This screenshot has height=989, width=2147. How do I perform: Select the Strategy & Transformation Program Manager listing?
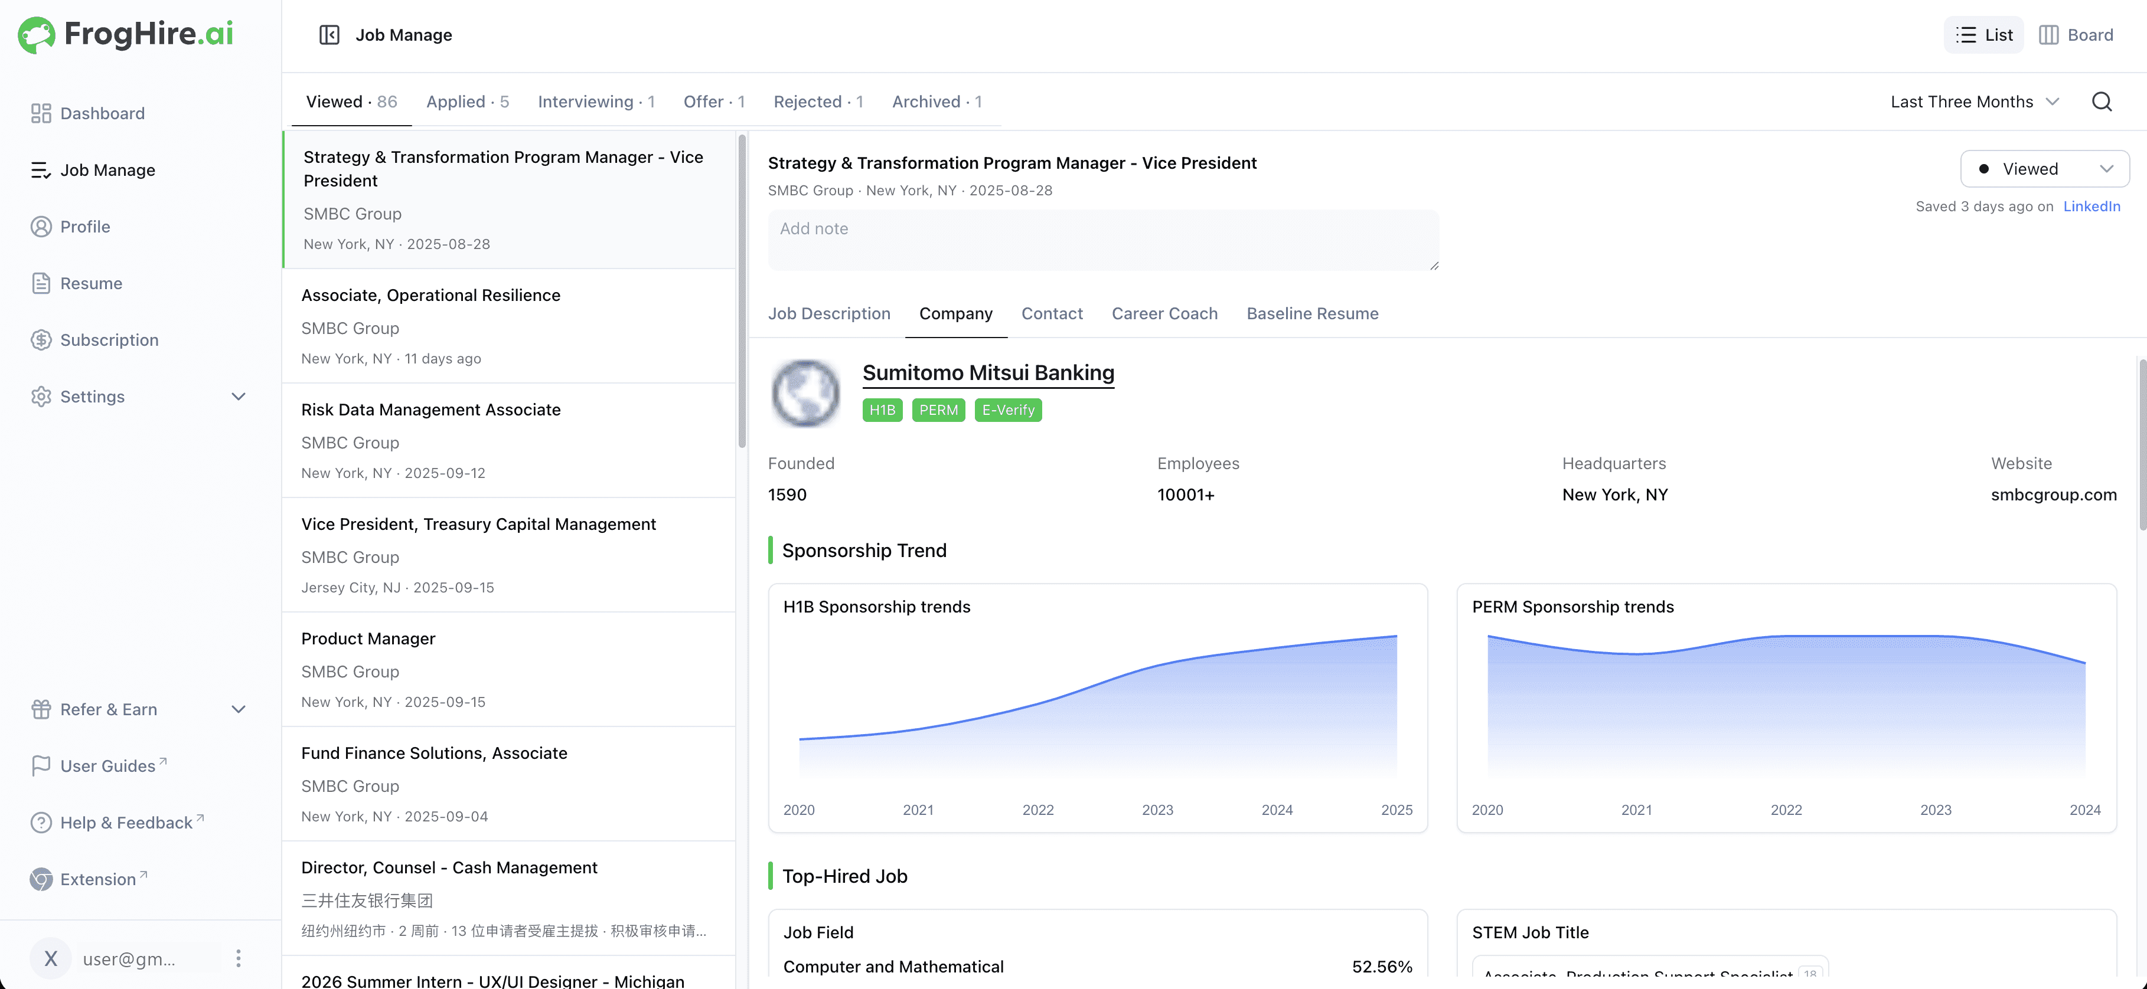(x=509, y=199)
